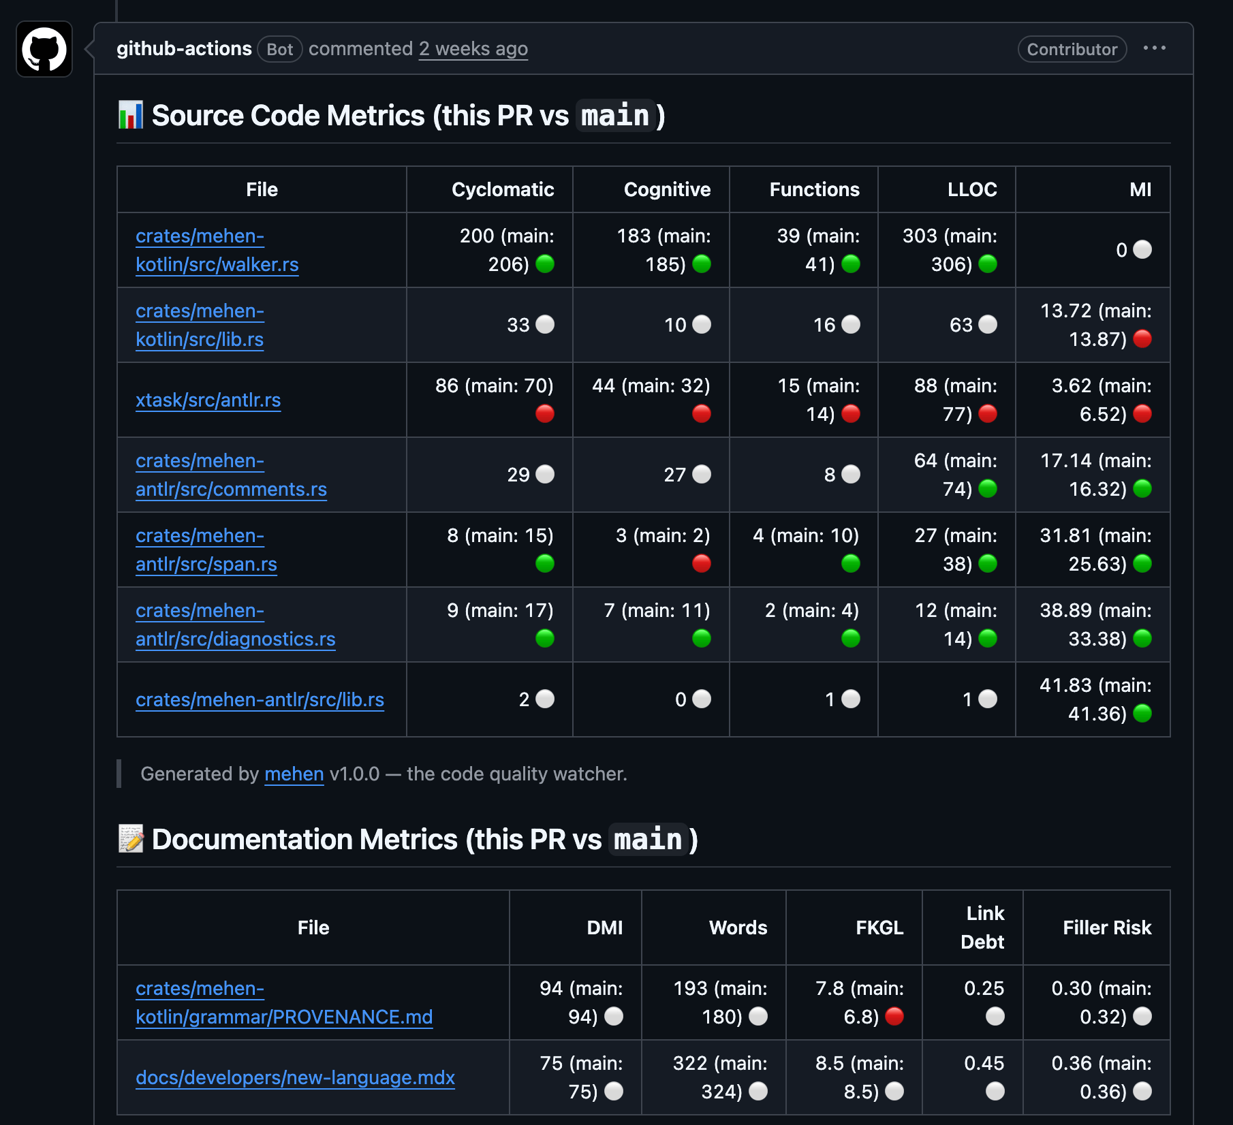Click the bar chart emoji in Source Code Metrics heading
Screen dimensions: 1233x1125
[131, 115]
